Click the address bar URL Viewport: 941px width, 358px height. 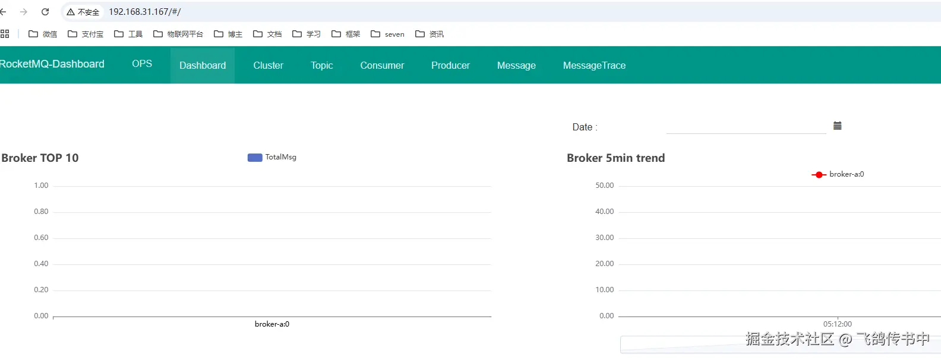[x=144, y=12]
